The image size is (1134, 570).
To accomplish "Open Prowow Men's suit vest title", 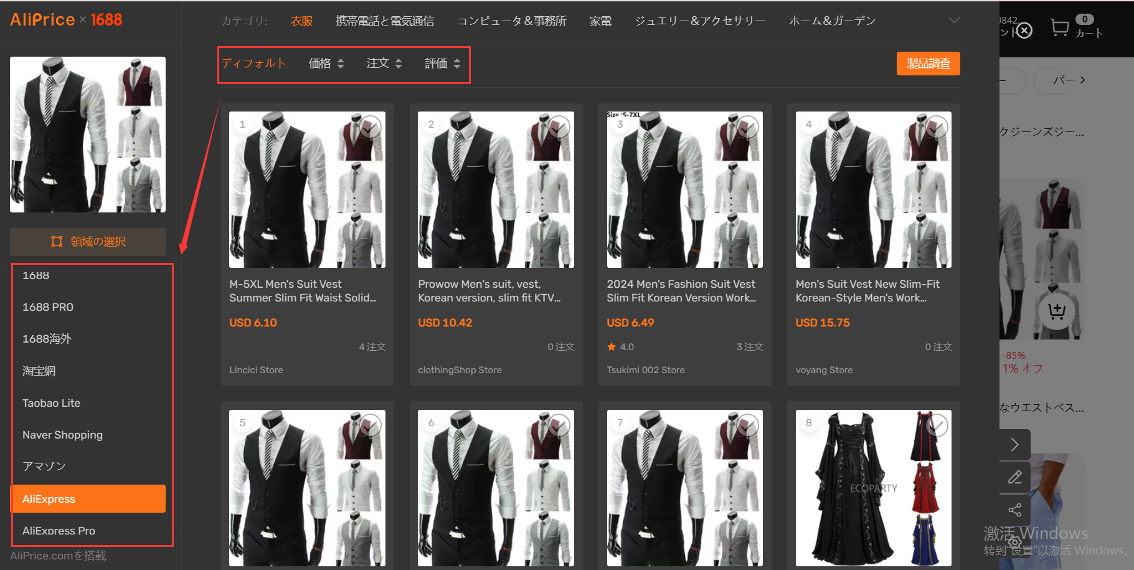I will tap(489, 291).
